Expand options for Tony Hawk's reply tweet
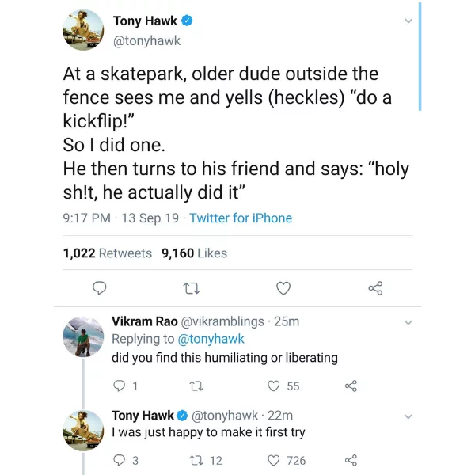This screenshot has width=475, height=475. [x=408, y=416]
